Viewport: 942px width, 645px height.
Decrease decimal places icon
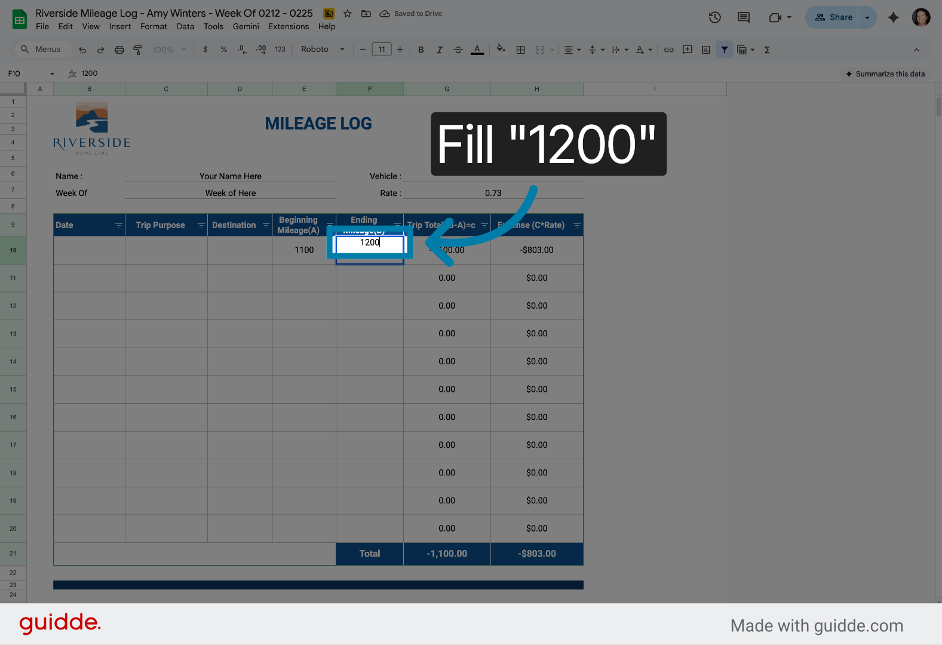pyautogui.click(x=242, y=50)
